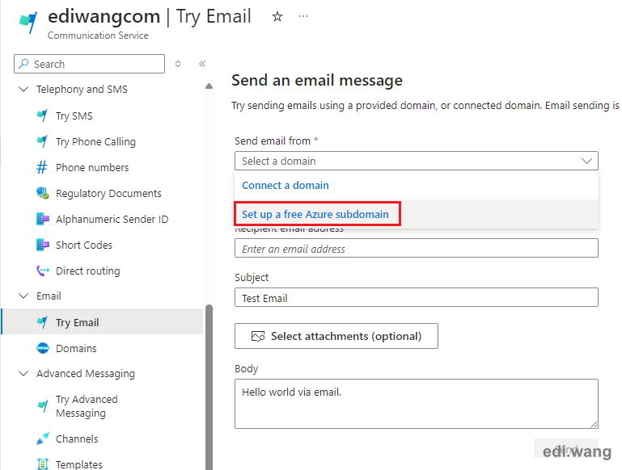Go to Phone numbers
This screenshot has width=622, height=470.
tap(92, 167)
